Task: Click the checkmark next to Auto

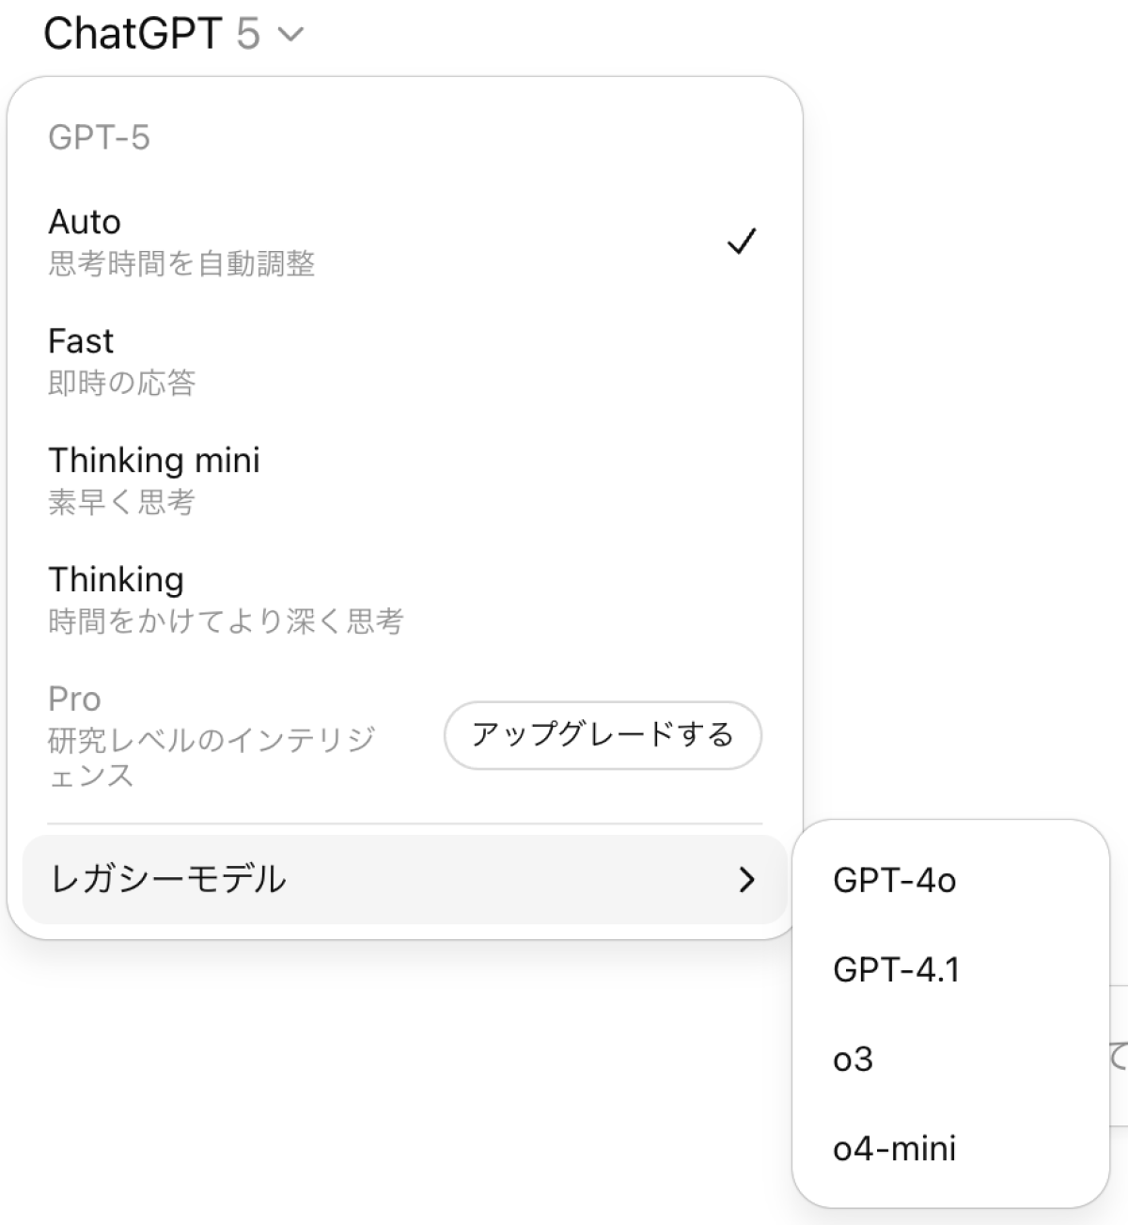Action: 742,242
